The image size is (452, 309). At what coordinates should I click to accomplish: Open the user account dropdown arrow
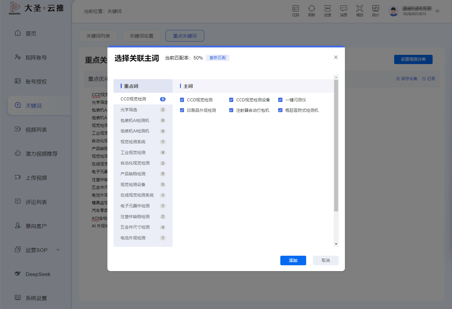(x=438, y=11)
